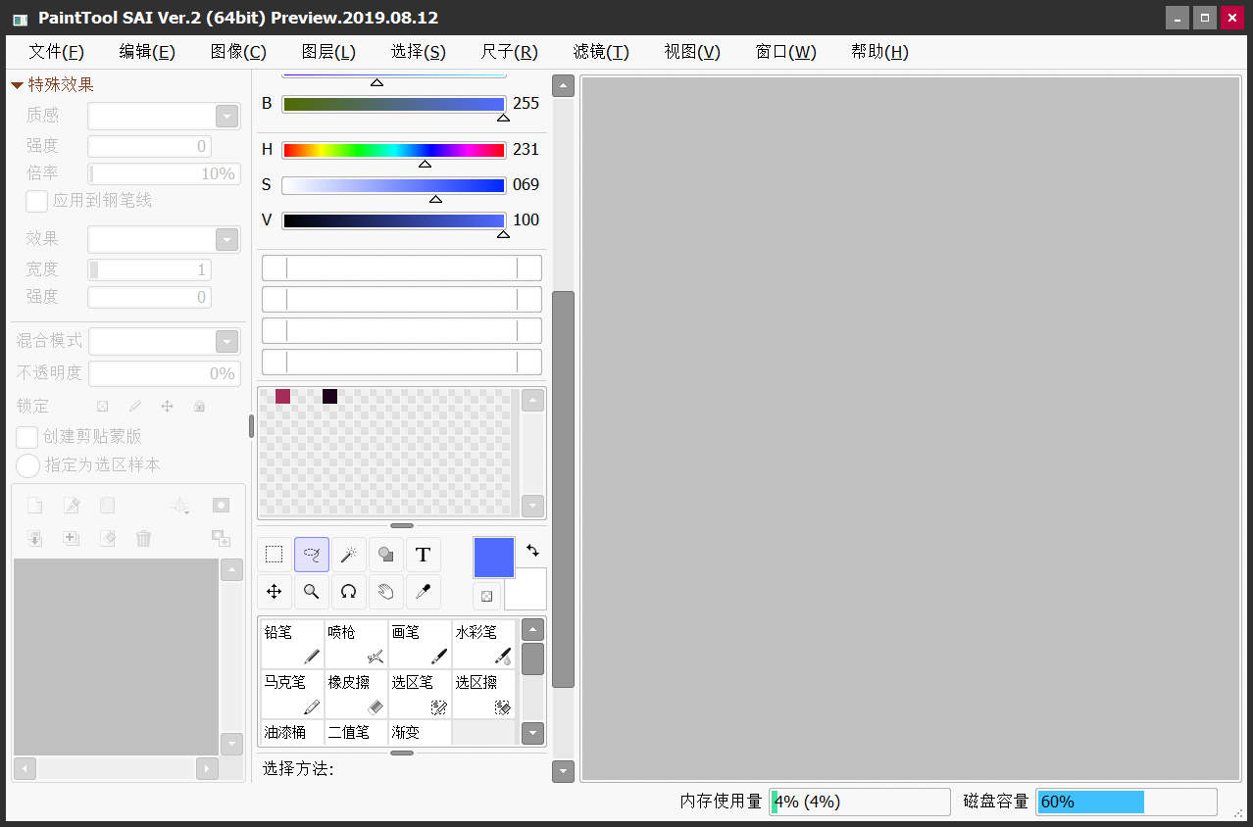Open the 混合模式 blend mode dropdown
Screen dimensions: 1253x827
[227, 342]
